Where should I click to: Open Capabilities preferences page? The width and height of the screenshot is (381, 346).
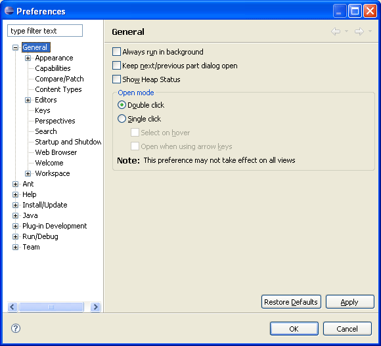click(x=53, y=68)
